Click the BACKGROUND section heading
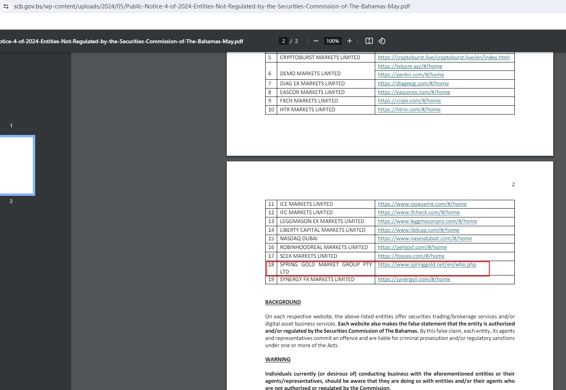 pyautogui.click(x=283, y=302)
